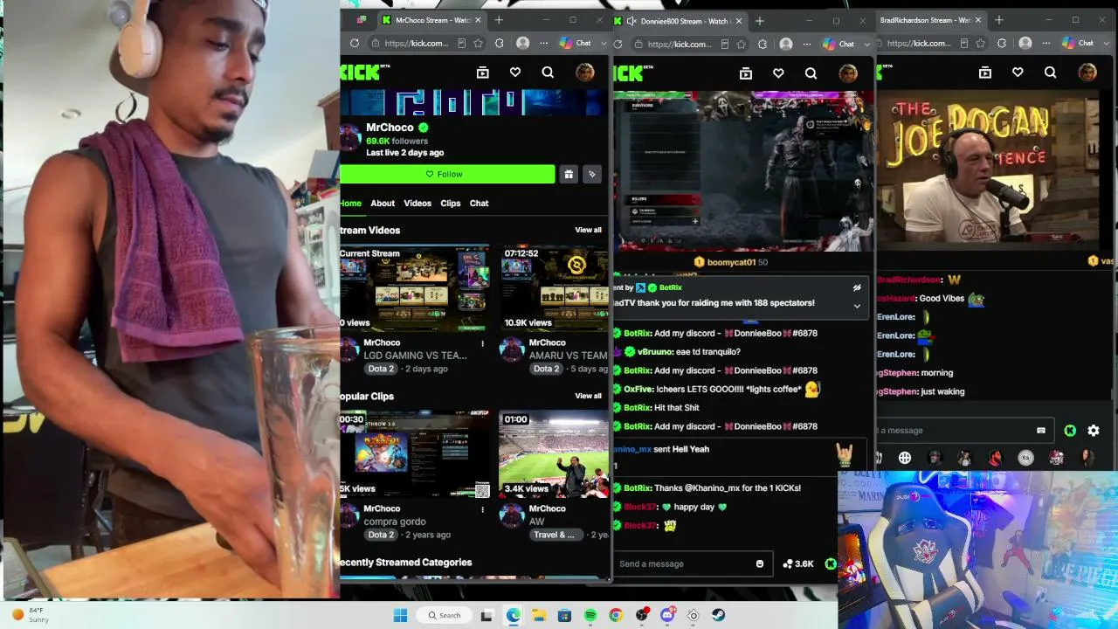Open Discord from the taskbar
This screenshot has height=629, width=1118.
667,615
